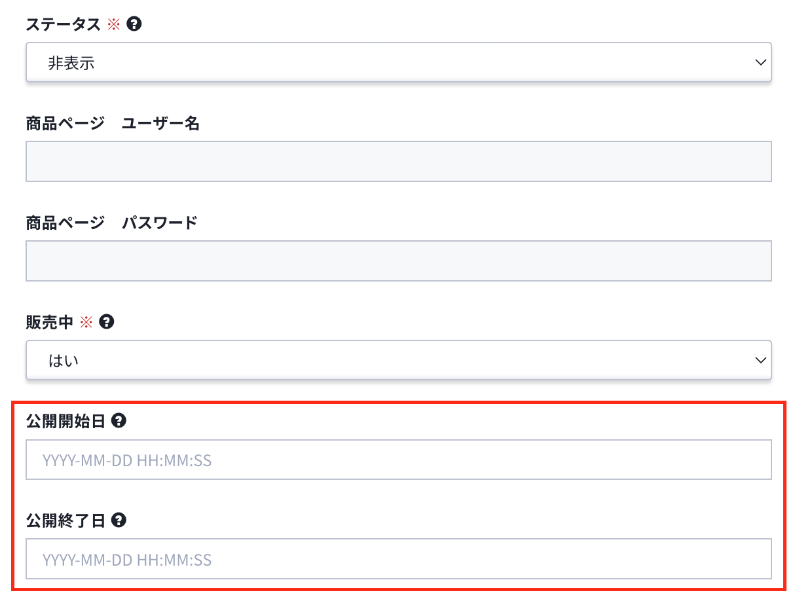Click into the 公開開始日 datetime field

click(399, 460)
